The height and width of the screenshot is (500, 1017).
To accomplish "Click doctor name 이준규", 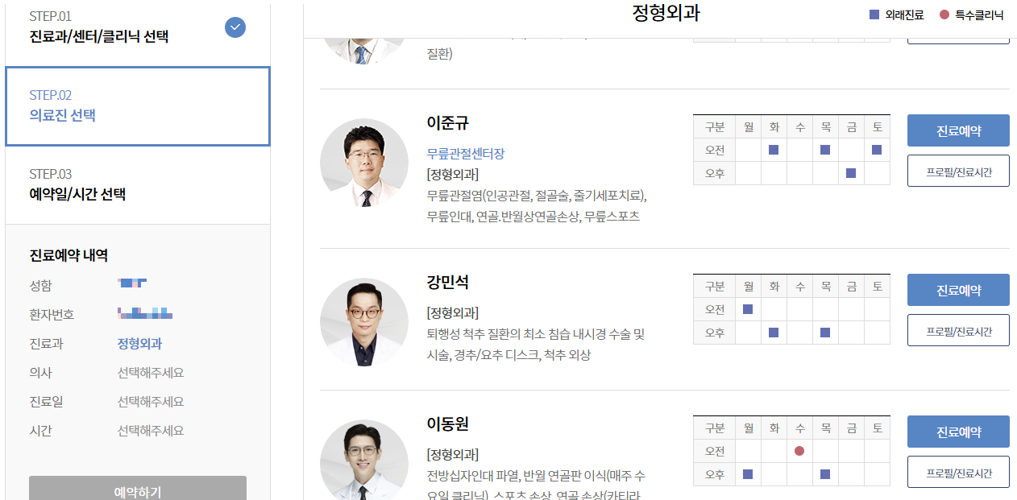I will pyautogui.click(x=447, y=123).
